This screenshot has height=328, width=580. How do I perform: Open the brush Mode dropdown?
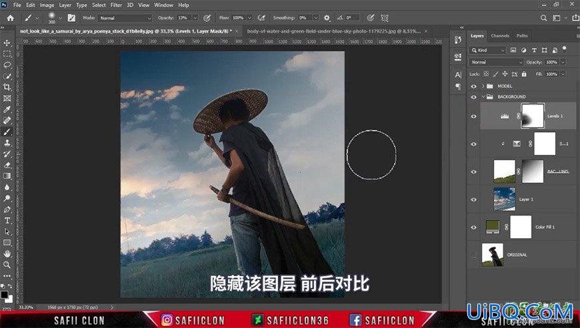125,18
